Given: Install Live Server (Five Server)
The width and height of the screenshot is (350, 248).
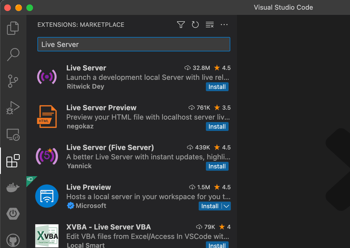Looking at the screenshot, I should (x=217, y=166).
